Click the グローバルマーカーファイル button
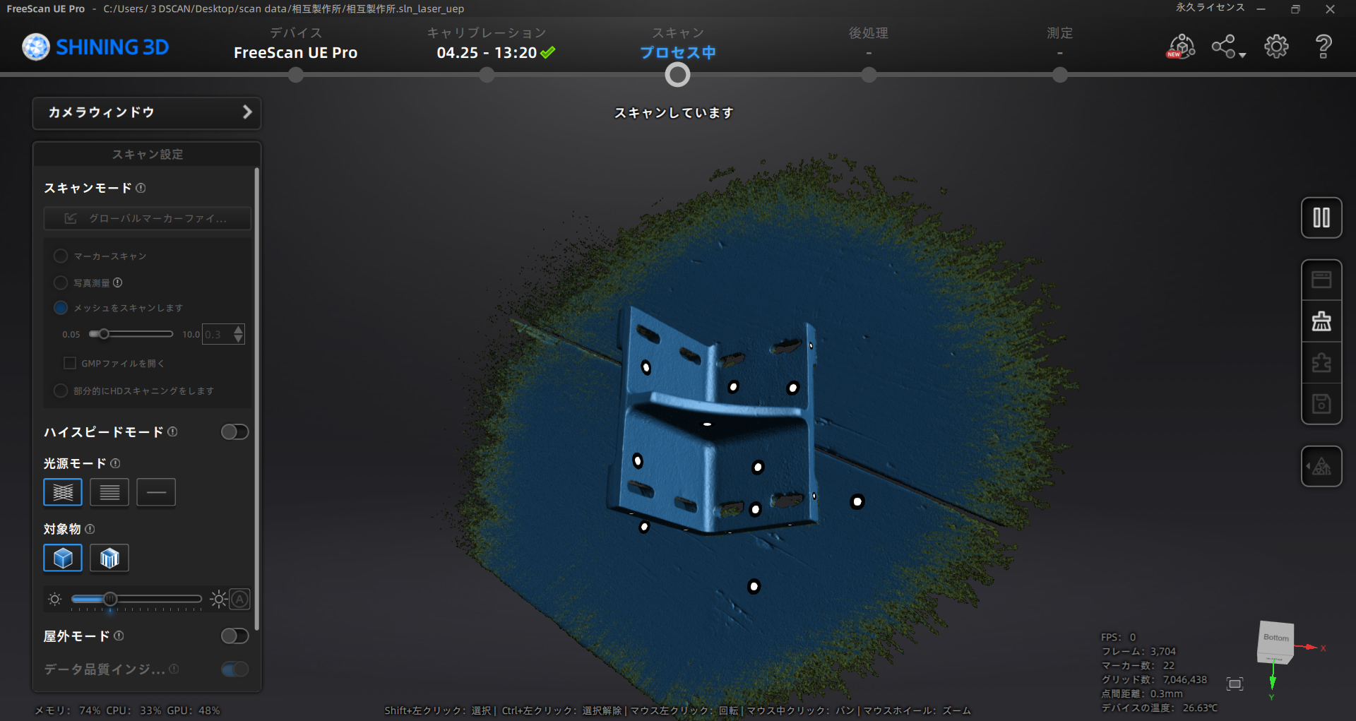This screenshot has width=1356, height=721. point(147,218)
